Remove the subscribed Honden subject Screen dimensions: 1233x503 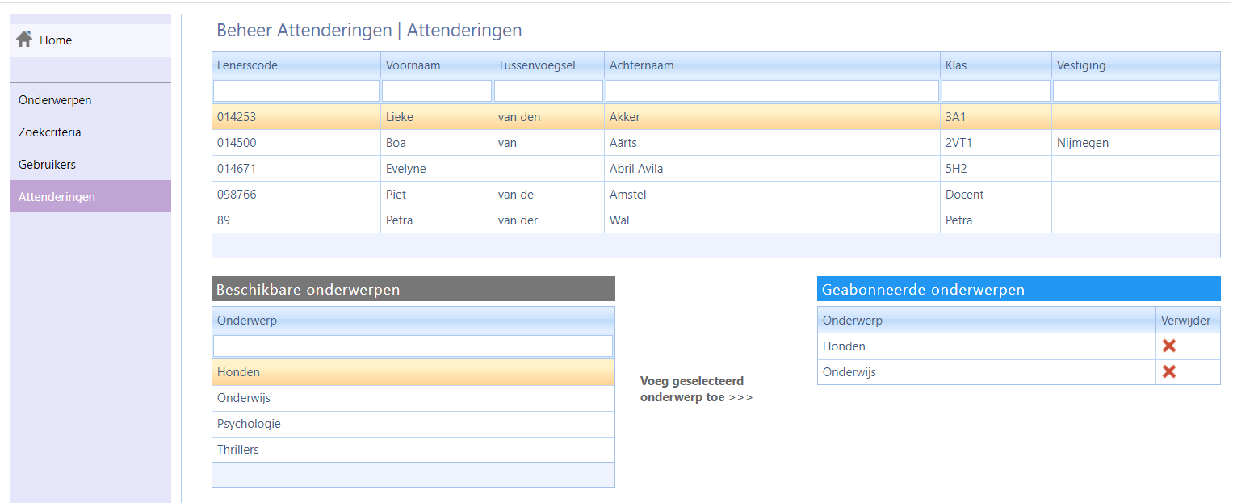pos(1168,346)
